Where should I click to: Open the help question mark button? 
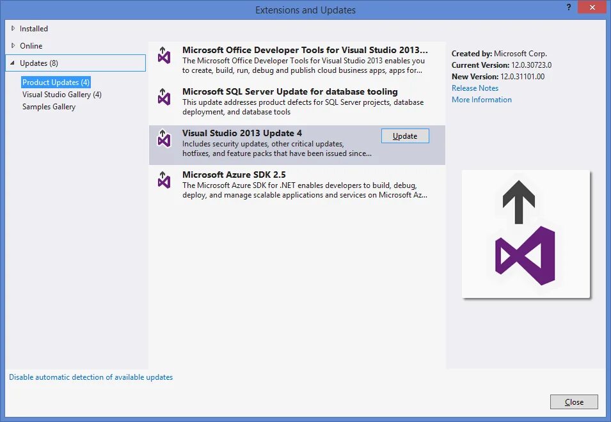tap(569, 8)
